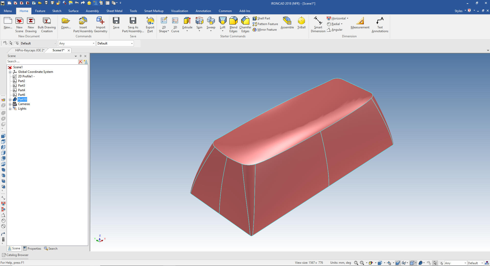Screen dimensions: 490x266
Task: Click the Shell Part button
Action: [261, 18]
